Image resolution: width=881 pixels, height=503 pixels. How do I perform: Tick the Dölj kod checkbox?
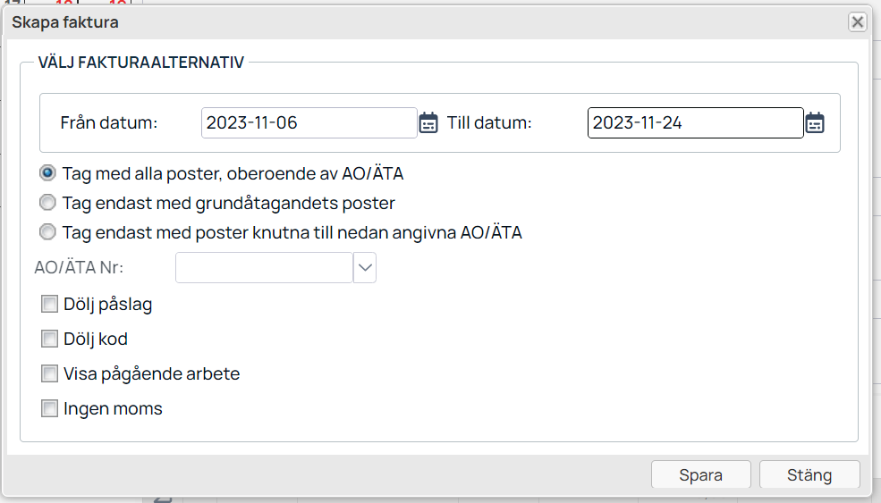coord(49,340)
